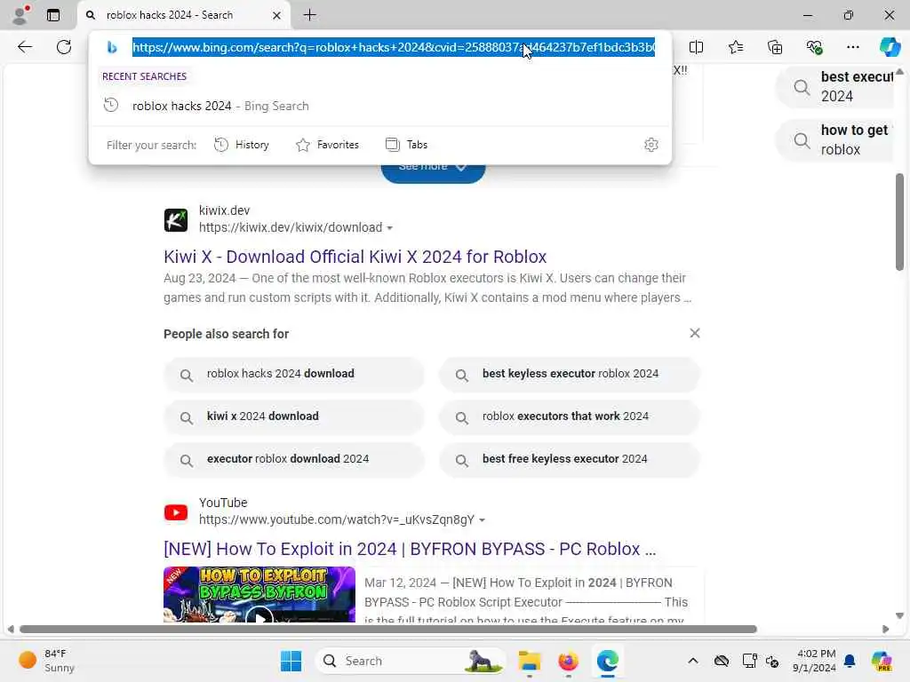The height and width of the screenshot is (682, 910).
Task: Play the Bypass Byfron video thumbnail
Action: point(259,594)
